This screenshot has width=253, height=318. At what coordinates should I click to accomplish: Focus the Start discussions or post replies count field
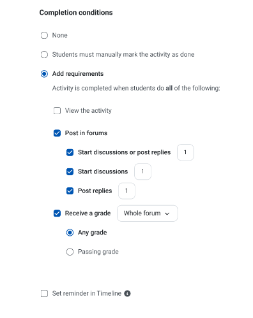[x=185, y=152]
